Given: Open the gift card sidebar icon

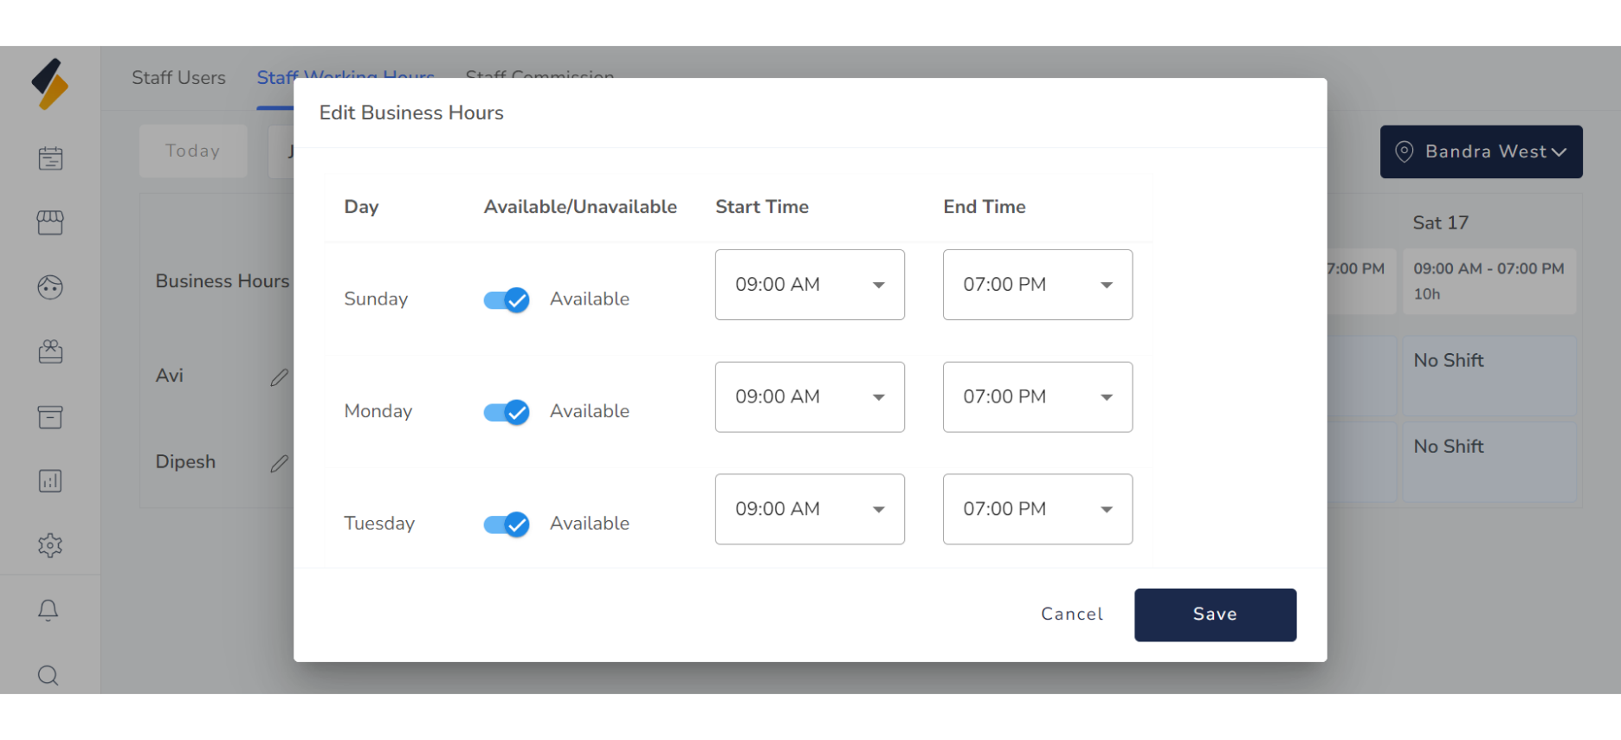Looking at the screenshot, I should coord(50,351).
